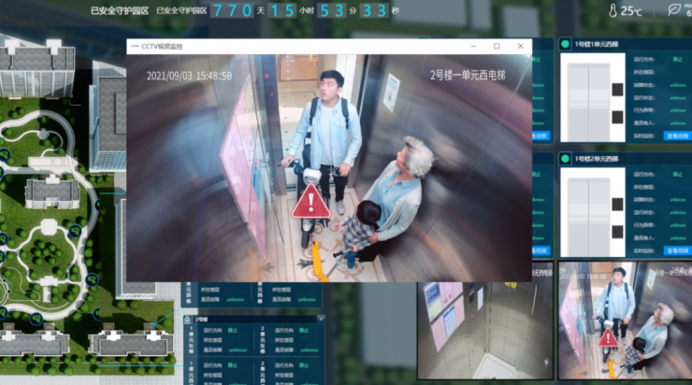Click the 770 days counter digits
692x385 pixels.
(x=233, y=10)
